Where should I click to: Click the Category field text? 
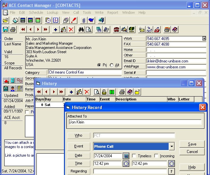tap(85, 72)
